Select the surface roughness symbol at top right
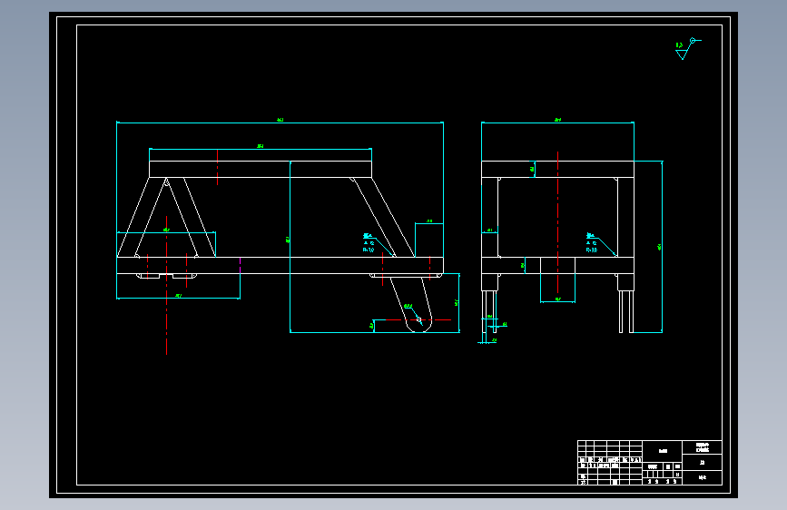Screen dimensions: 787x510 click(x=688, y=48)
